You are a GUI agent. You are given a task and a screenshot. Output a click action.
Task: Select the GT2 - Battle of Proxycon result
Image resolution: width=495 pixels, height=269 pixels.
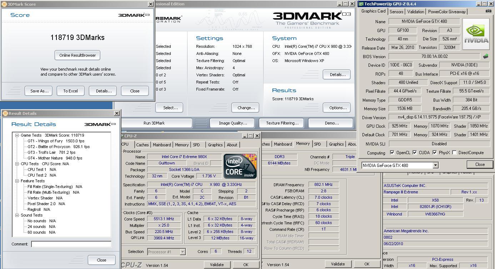pyautogui.click(x=59, y=147)
